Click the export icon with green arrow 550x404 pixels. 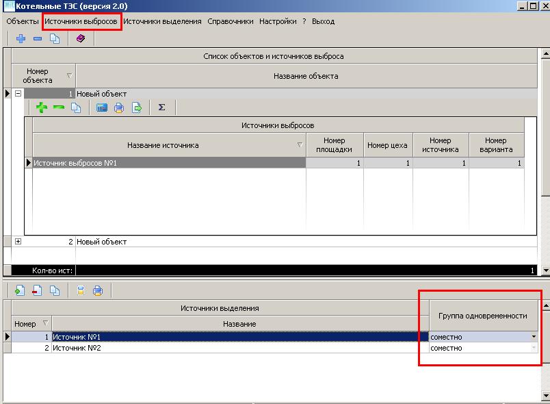137,108
